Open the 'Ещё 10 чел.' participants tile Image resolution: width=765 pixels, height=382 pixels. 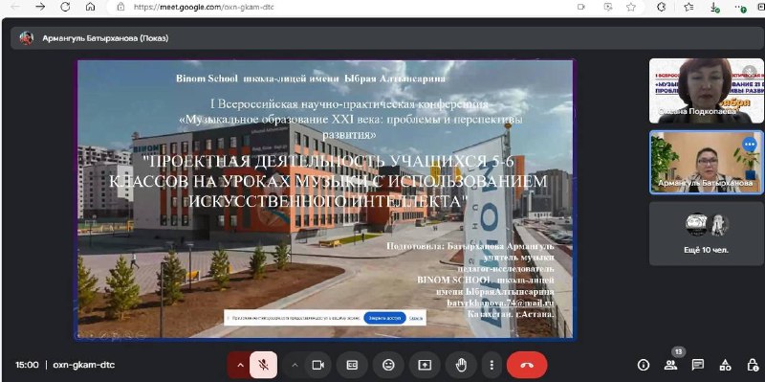(x=706, y=234)
